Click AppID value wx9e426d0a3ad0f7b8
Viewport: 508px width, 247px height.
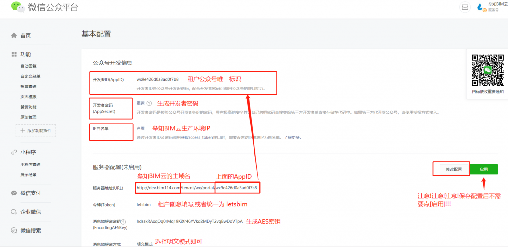157,80
